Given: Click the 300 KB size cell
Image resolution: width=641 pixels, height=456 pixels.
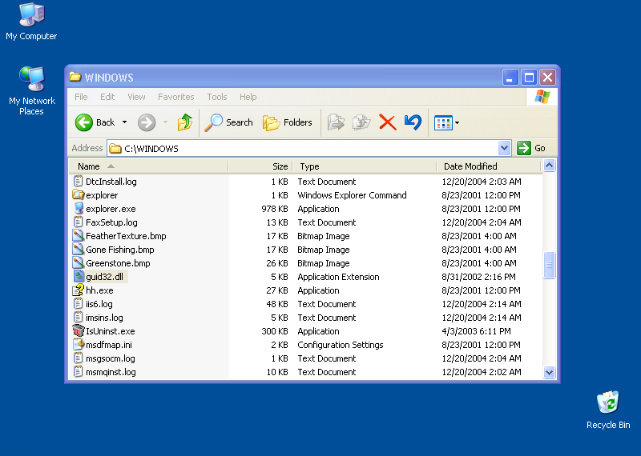Looking at the screenshot, I should 275,331.
